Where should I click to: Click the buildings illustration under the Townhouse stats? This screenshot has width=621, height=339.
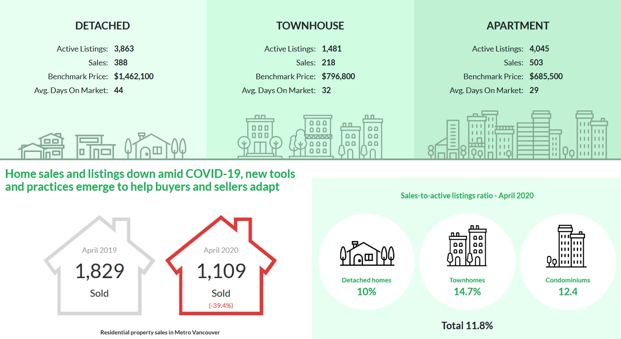(x=310, y=137)
